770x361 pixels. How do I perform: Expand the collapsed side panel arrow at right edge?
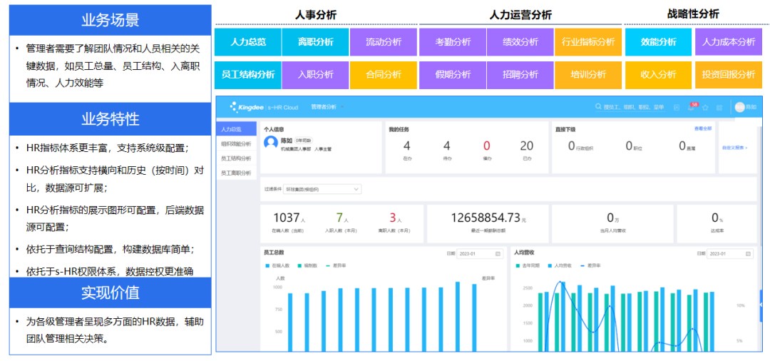tap(760, 305)
